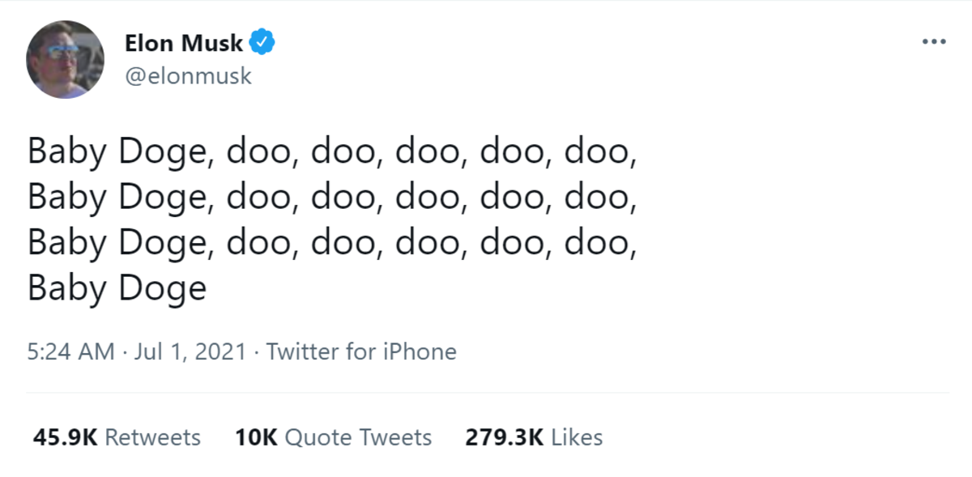Viewport: 972px width, 477px height.
Task: Click the bold 279.3K like count
Action: tap(504, 437)
